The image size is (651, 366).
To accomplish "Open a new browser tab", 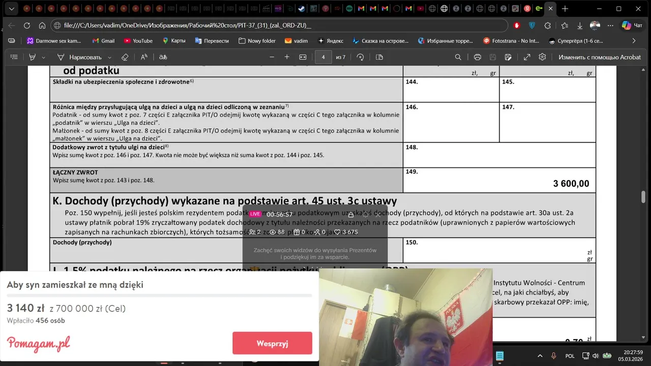I will click(x=565, y=9).
